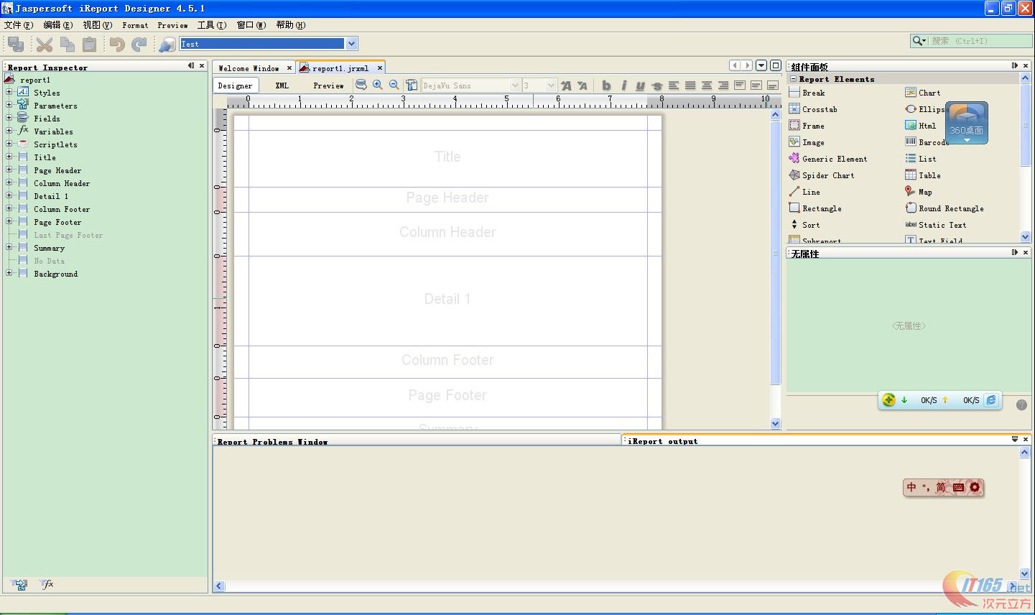Click the Align Middle vertical icon
This screenshot has height=615, width=1035.
click(756, 85)
